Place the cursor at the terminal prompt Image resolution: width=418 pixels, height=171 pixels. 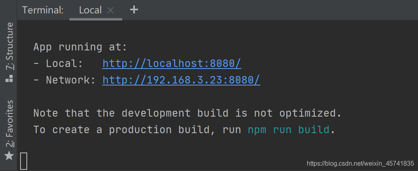point(24,161)
